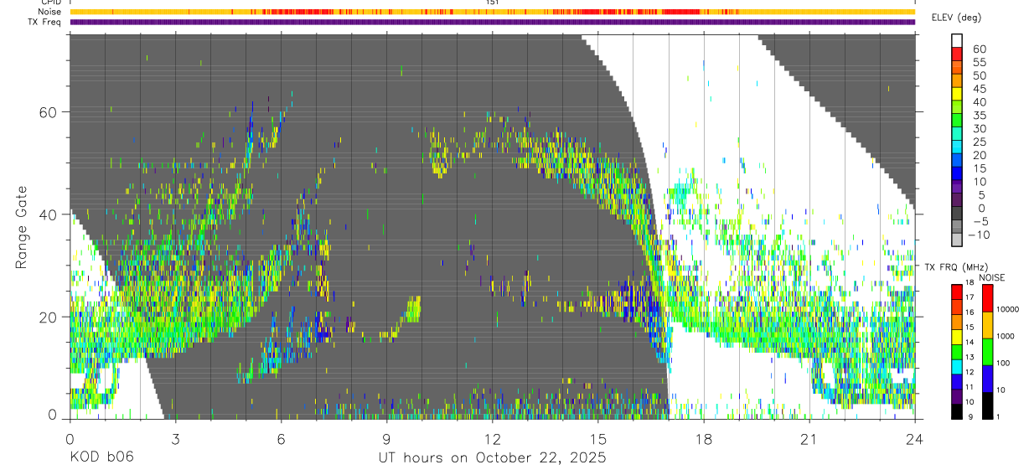Click ELEV colorbar label 60
Viewport: 1029px width, 475px height.
(x=978, y=49)
